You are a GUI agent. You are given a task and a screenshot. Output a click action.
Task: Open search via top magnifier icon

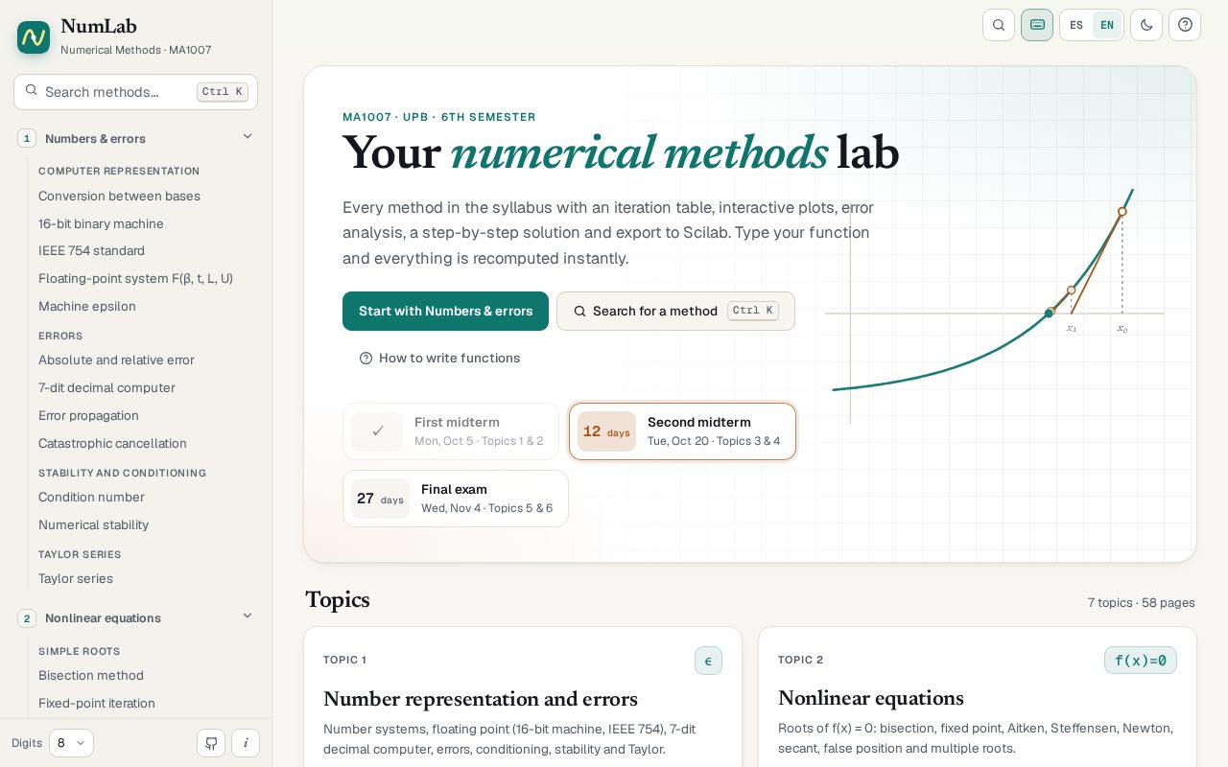point(999,25)
